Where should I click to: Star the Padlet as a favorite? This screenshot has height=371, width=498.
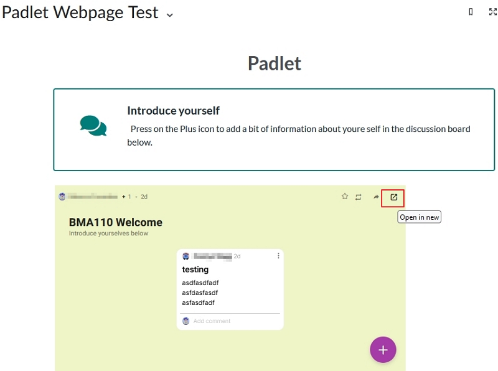(345, 196)
